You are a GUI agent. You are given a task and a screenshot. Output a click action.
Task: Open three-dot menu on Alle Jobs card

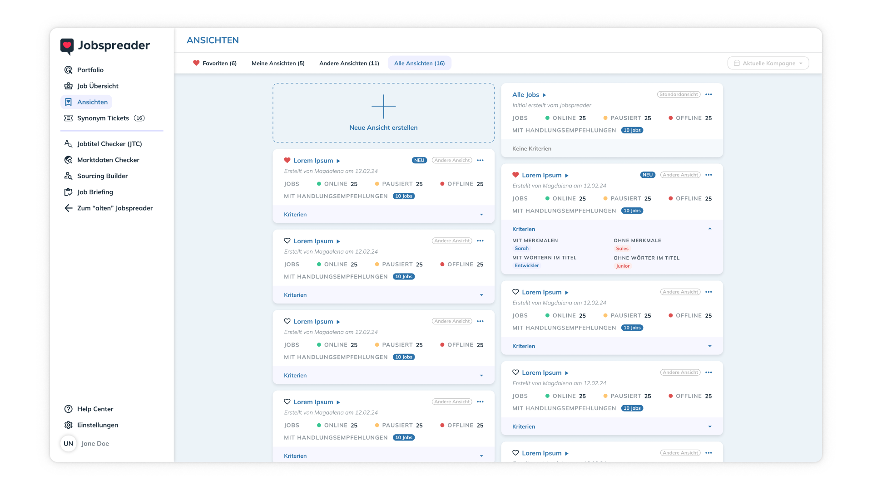tap(708, 94)
